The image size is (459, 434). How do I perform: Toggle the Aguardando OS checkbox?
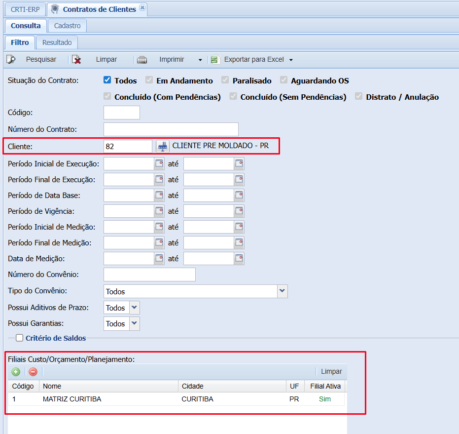point(283,80)
